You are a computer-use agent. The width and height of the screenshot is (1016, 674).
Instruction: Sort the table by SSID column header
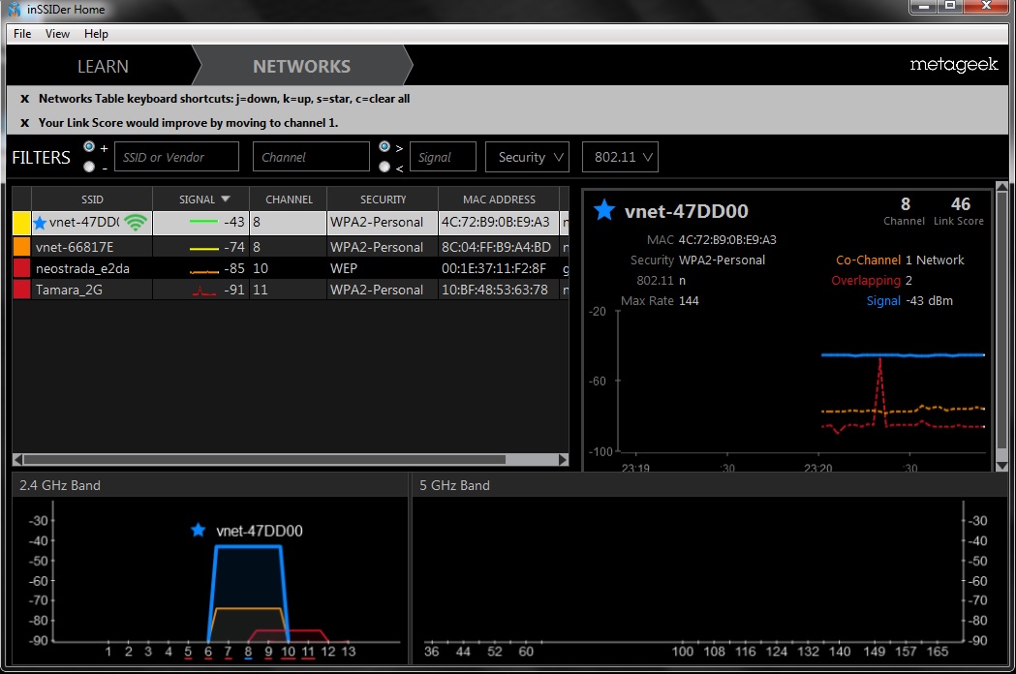coord(92,199)
